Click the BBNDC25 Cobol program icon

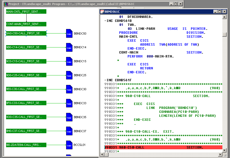69,75
